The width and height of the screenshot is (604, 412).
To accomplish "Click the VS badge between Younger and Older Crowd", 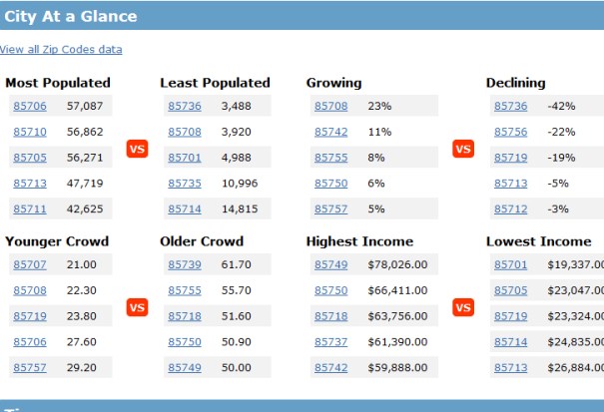I will pyautogui.click(x=138, y=307).
